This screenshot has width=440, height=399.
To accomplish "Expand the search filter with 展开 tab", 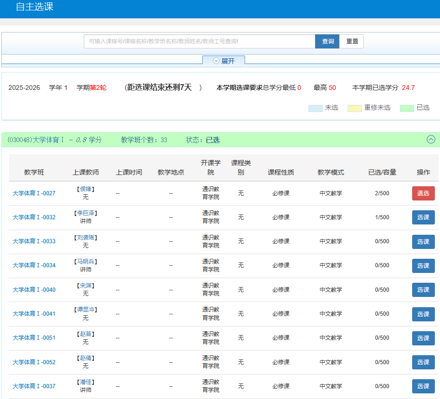I will point(224,61).
